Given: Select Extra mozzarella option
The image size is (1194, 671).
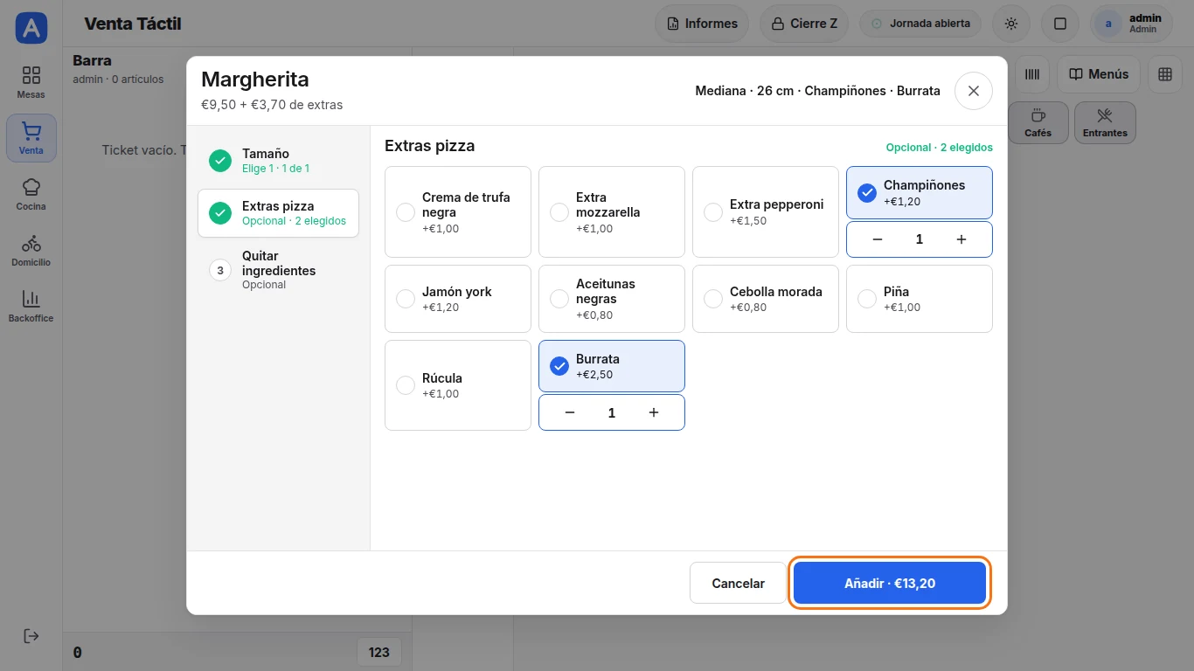Looking at the screenshot, I should (x=612, y=212).
